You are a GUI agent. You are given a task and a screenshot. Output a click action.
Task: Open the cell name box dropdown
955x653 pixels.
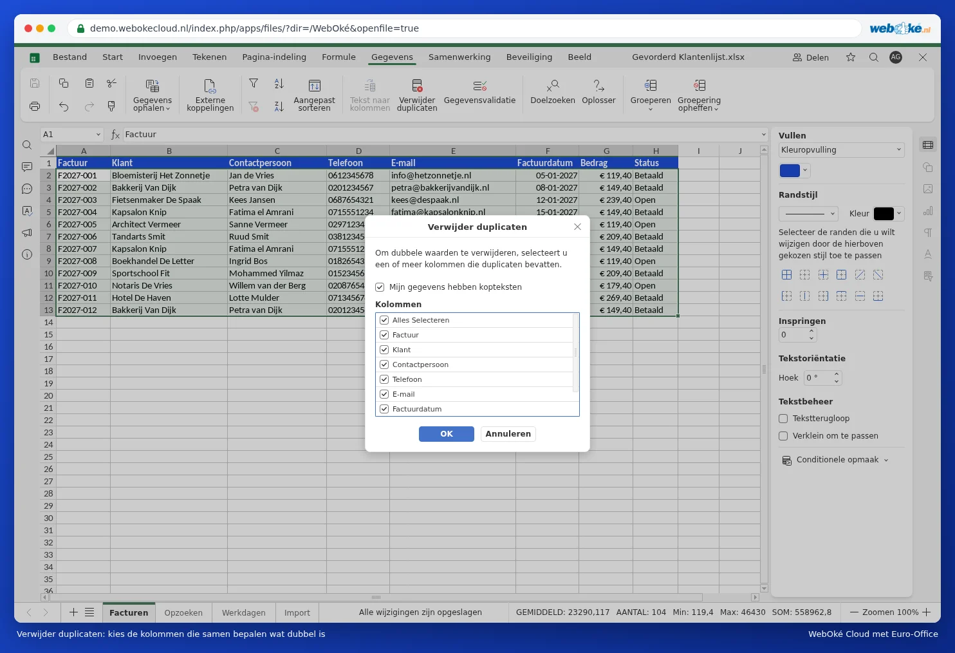(98, 135)
